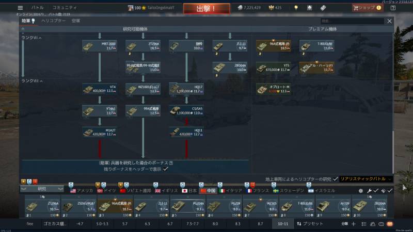Select the VT4A1 tank

pos(100,111)
